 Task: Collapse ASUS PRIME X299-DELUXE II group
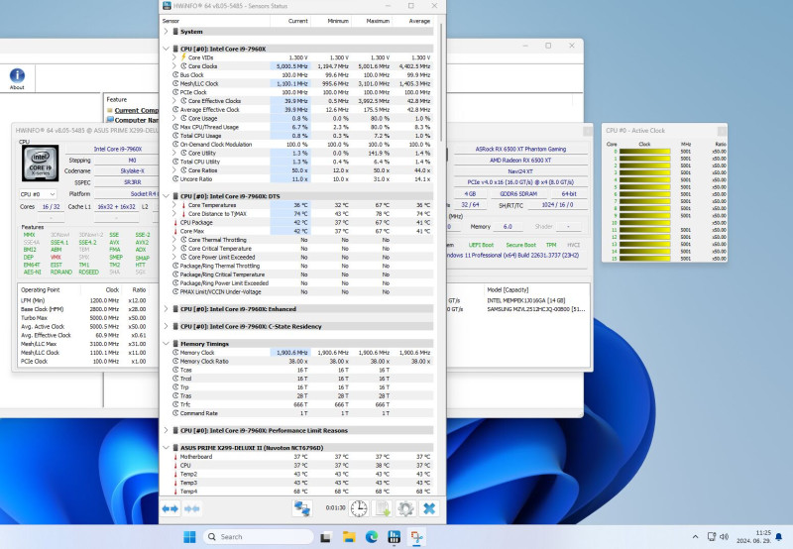point(166,448)
